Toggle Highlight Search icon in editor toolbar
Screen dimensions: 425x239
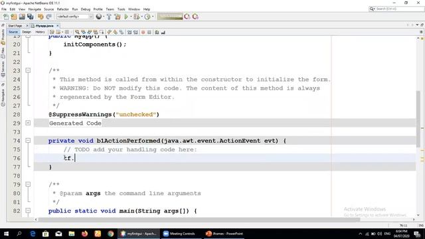click(x=96, y=33)
